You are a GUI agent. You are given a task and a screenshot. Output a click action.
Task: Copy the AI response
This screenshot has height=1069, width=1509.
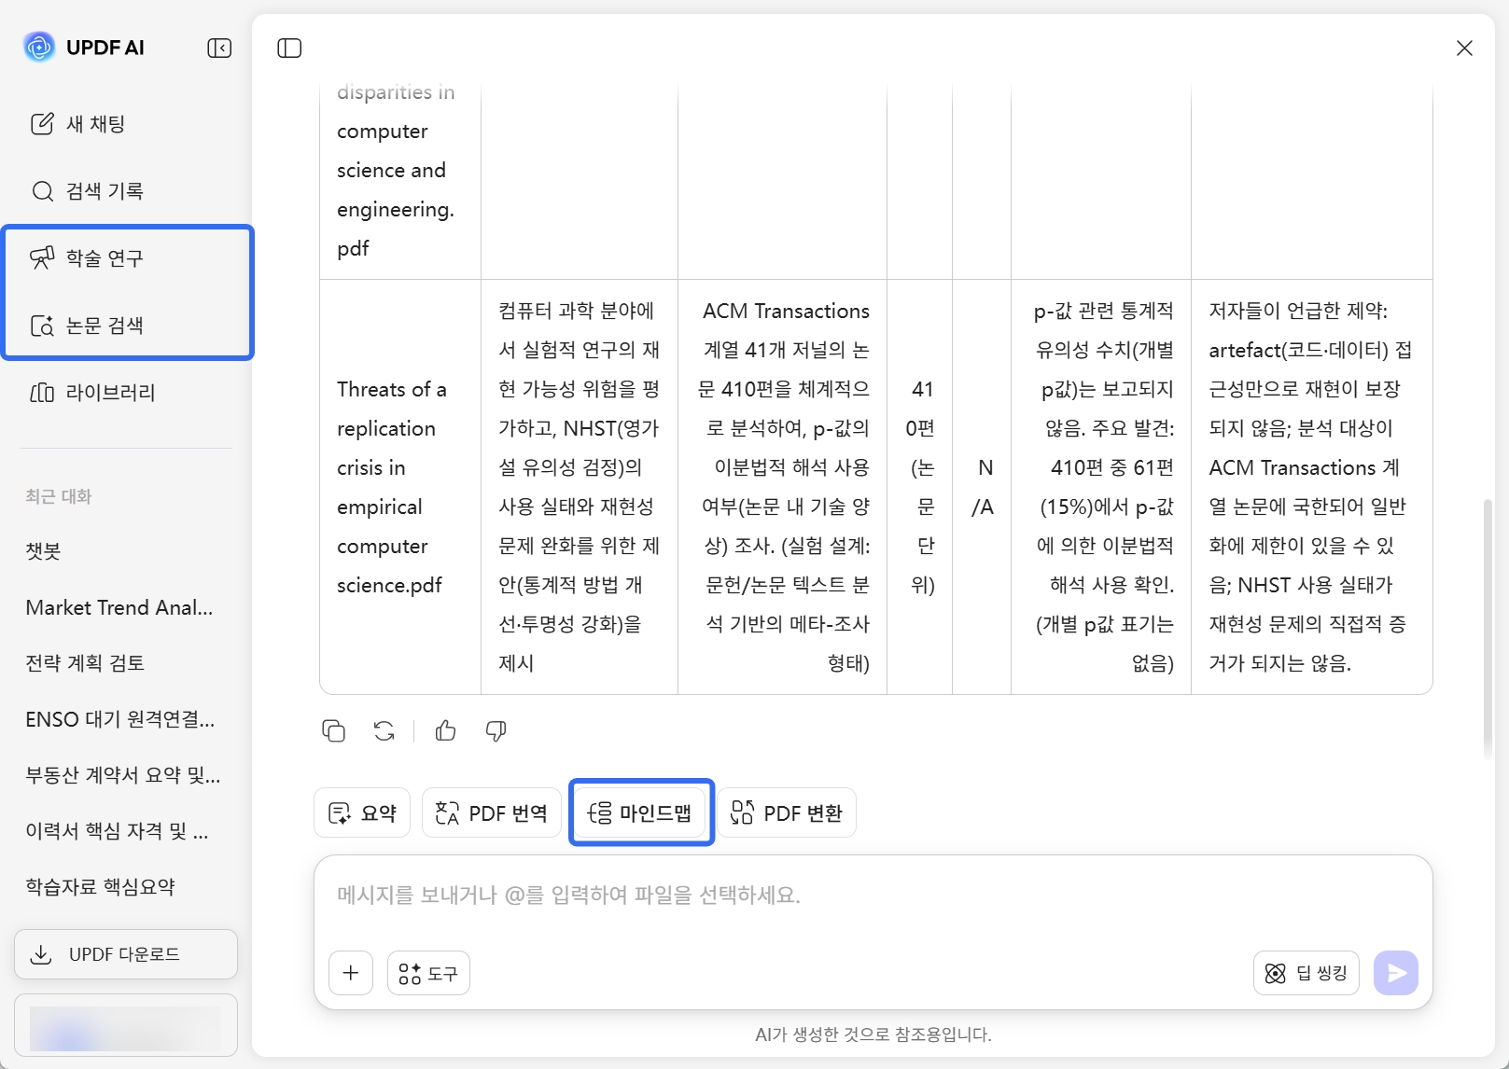(334, 731)
